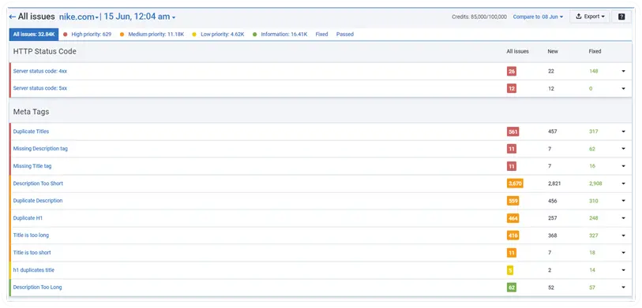Open the nike.com project dropdown
The image size is (642, 308).
[79, 17]
